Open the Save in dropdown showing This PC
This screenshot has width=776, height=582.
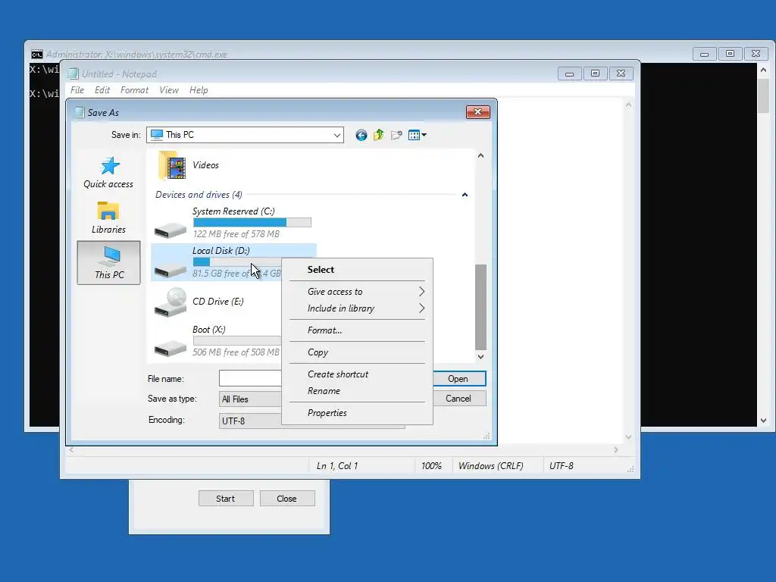[x=245, y=135]
